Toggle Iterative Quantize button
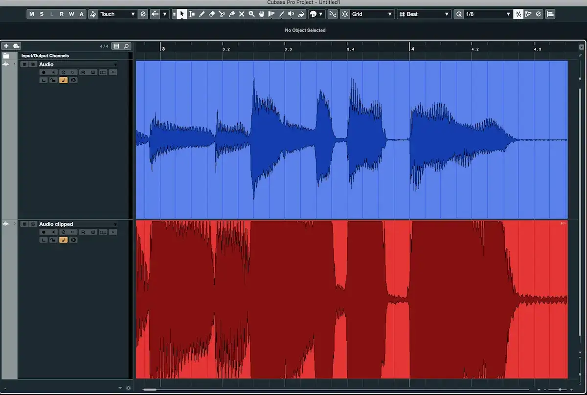Screen dimensions: 587x395 click(518, 14)
